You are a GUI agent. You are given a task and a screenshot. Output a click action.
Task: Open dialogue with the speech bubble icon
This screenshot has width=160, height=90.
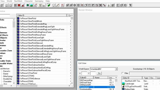pos(53,5)
